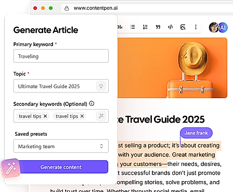Click the Primary keyword field containing Traveling

[x=61, y=56]
